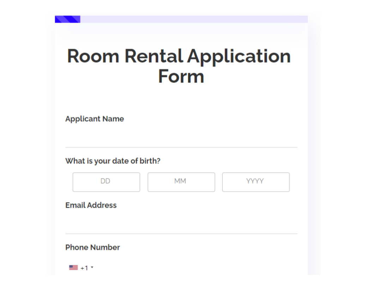The height and width of the screenshot is (288, 367).
Task: Click the YYYY year field
Action: pyautogui.click(x=256, y=182)
